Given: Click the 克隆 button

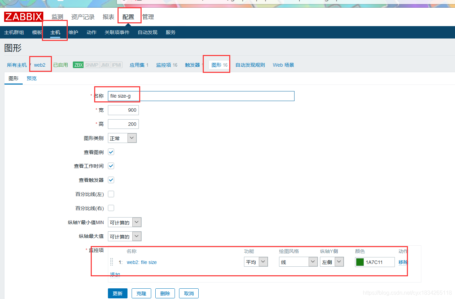Looking at the screenshot, I should click(141, 294).
